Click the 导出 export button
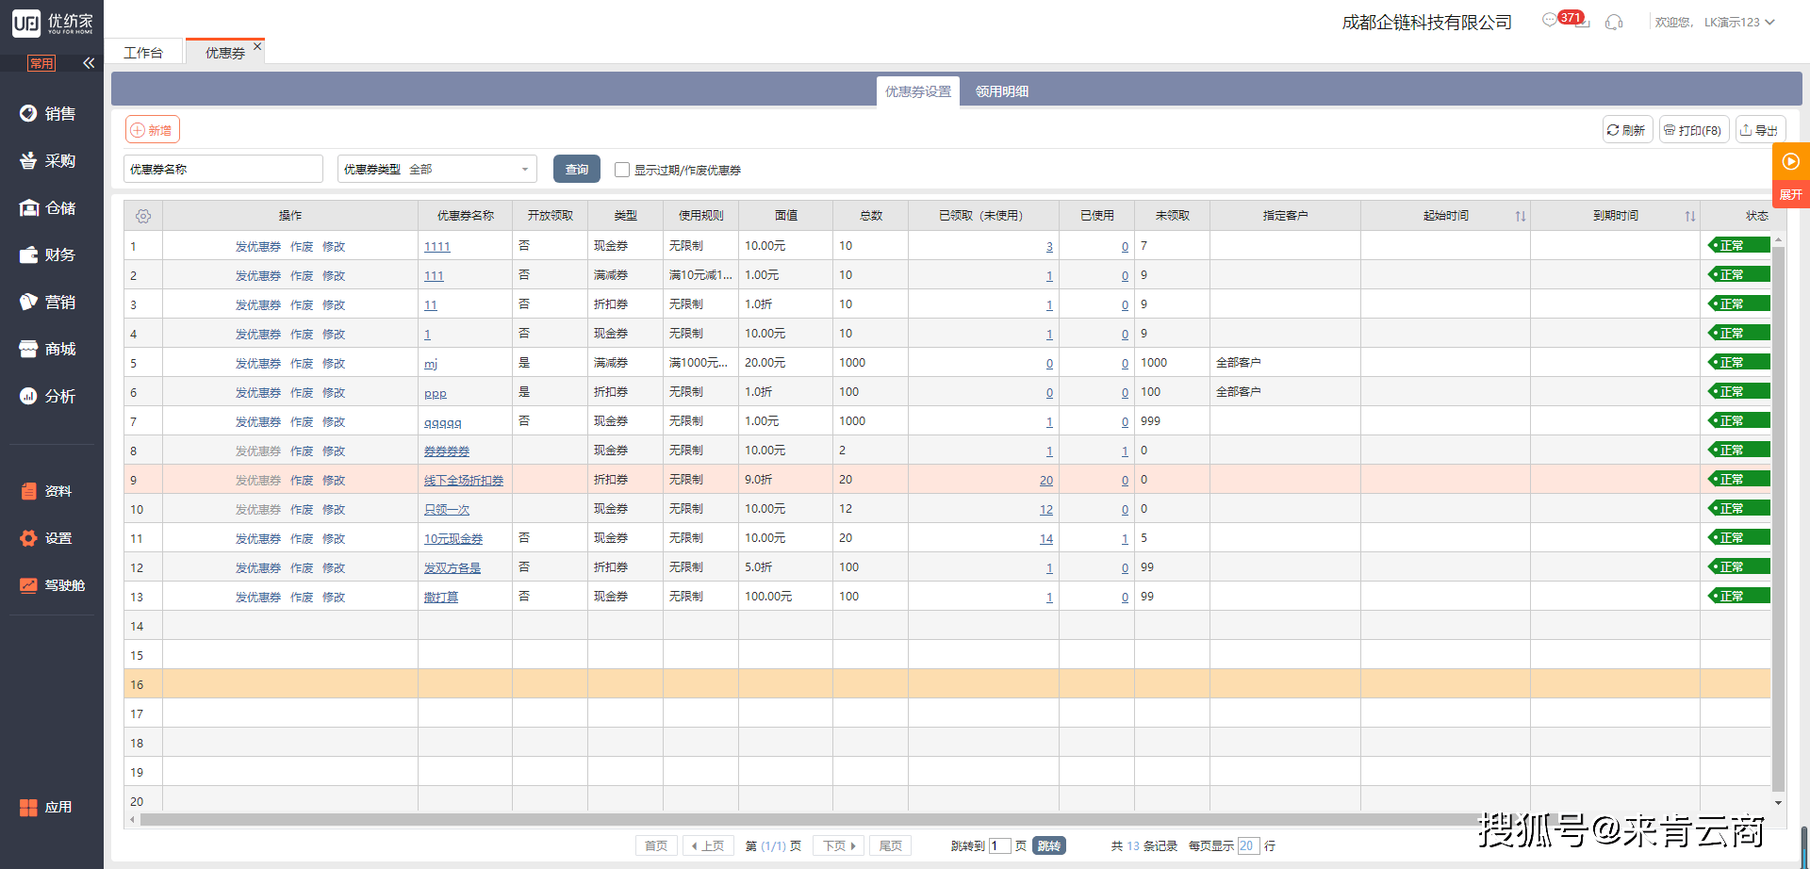1810x869 pixels. pyautogui.click(x=1760, y=130)
